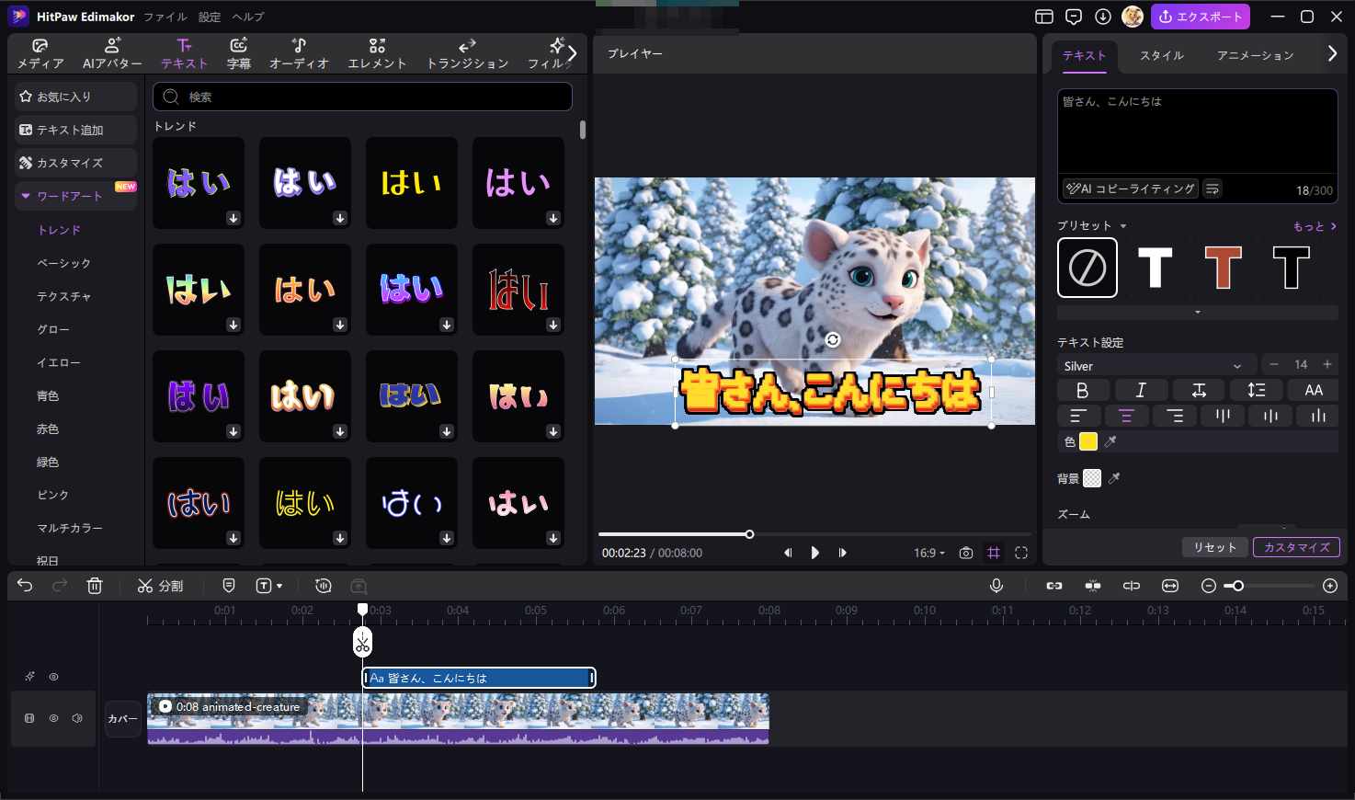Click the 分割 split button

(161, 586)
